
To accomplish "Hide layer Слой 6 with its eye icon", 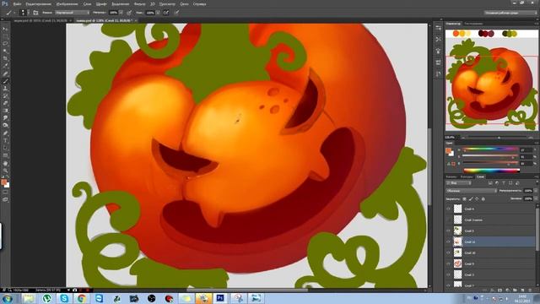I will tap(448, 209).
